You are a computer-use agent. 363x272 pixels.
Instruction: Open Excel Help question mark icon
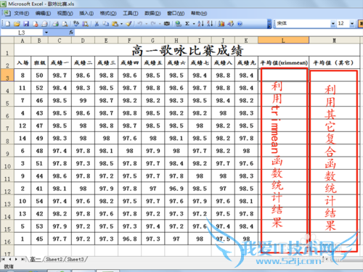click(240, 24)
